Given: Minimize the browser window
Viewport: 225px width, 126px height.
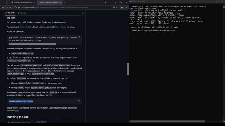Looking at the screenshot, I should pyautogui.click(x=115, y=2).
